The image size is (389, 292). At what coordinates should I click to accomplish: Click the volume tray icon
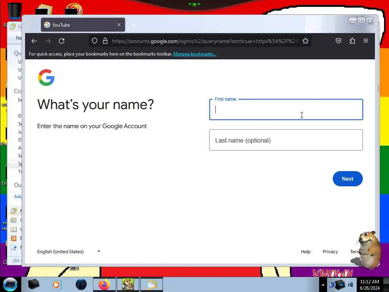(x=351, y=285)
